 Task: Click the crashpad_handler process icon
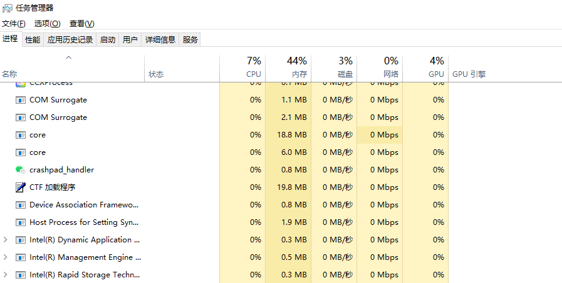[x=20, y=170]
